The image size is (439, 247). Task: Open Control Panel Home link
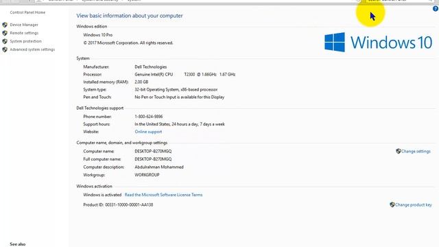pyautogui.click(x=27, y=12)
